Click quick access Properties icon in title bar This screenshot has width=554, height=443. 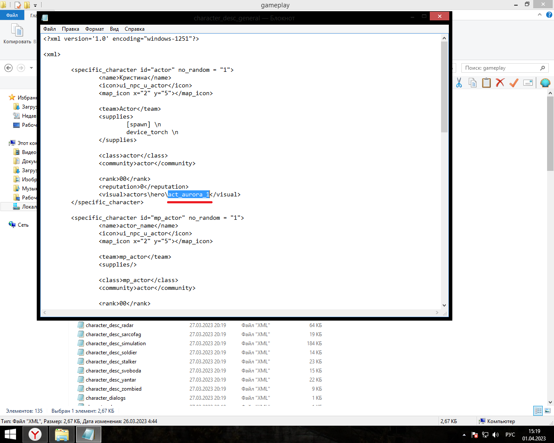18,5
